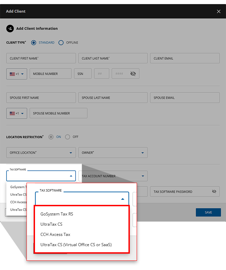Toggle SSN visibility eye icon

click(133, 74)
